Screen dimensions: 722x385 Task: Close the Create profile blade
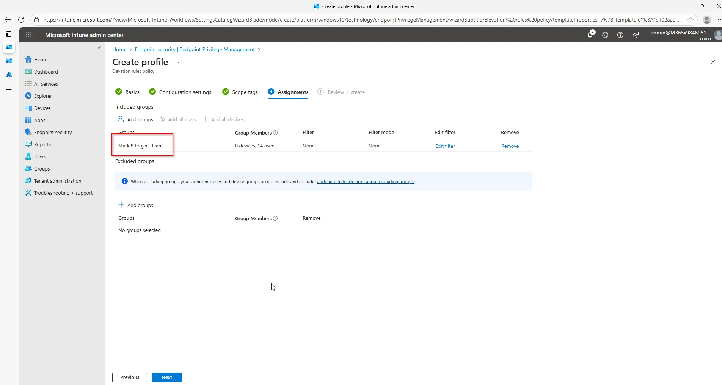[x=713, y=62]
